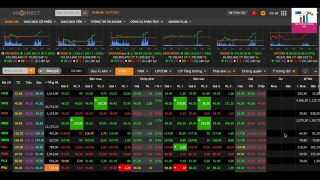
Task: Sort by the Mã CK column header
Action: pos(6,82)
